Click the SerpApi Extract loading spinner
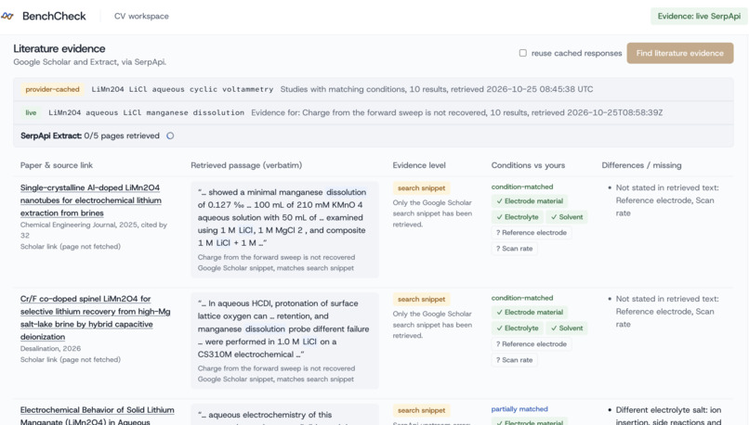 (x=170, y=135)
